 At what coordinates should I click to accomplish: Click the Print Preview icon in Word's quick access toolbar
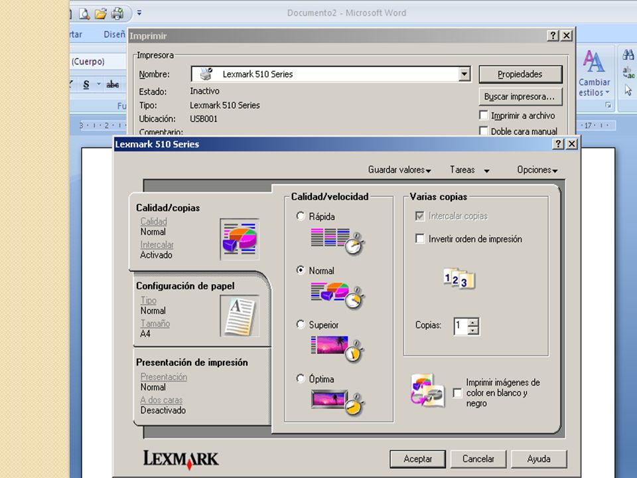click(84, 14)
